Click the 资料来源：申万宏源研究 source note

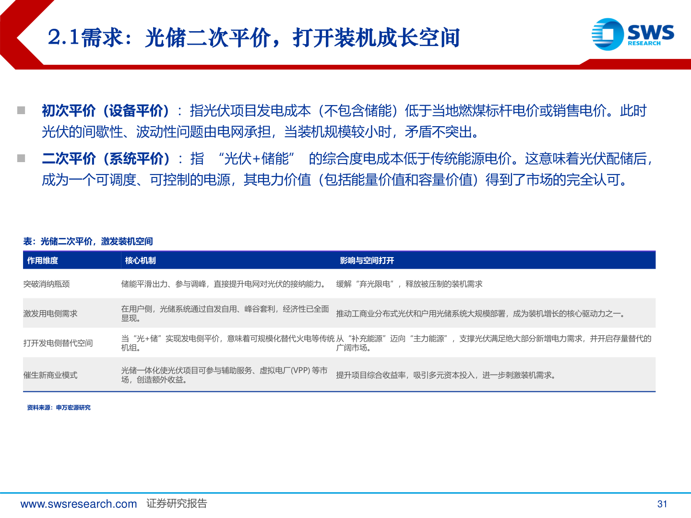coord(58,408)
